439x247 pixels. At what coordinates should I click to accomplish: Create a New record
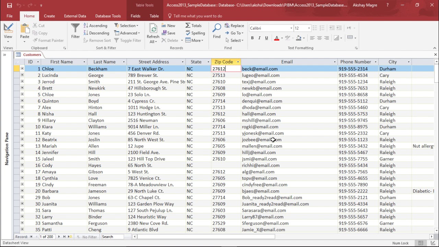168,26
